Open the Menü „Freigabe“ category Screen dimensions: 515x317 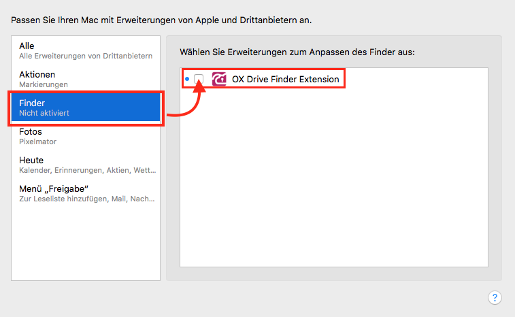[86, 193]
